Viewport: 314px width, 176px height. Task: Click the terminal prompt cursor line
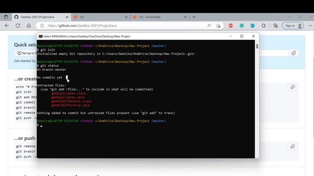coord(40,125)
